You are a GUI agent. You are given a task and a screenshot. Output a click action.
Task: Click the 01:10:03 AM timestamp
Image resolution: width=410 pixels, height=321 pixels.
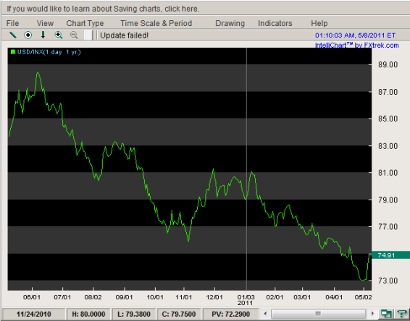pos(355,35)
